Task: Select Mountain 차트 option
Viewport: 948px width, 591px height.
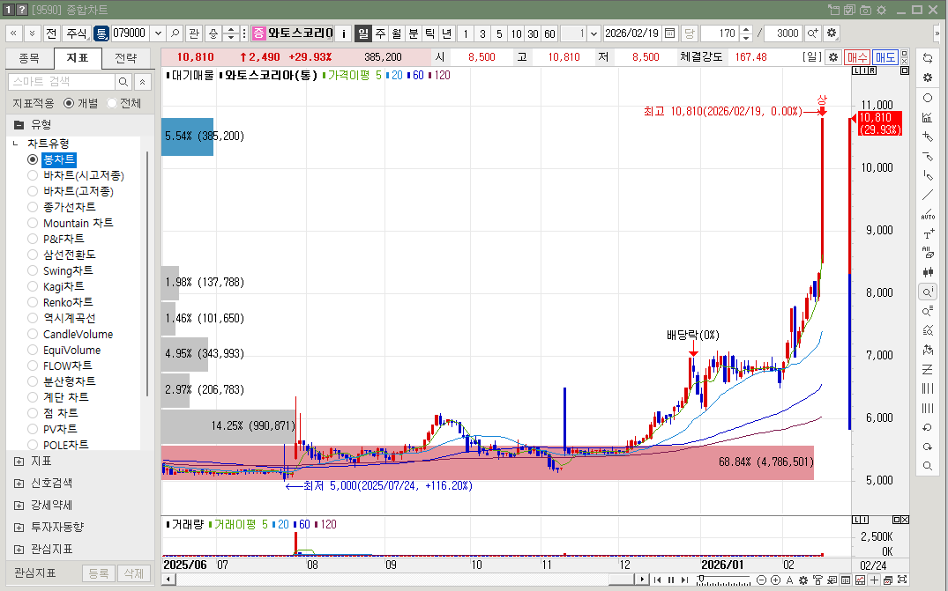Action: click(x=33, y=223)
